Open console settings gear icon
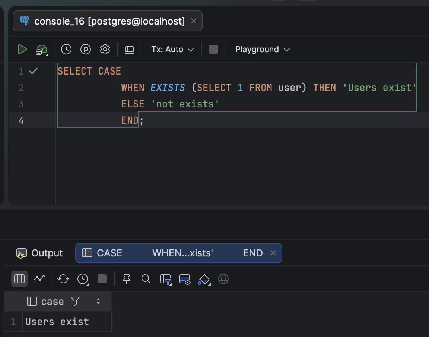The height and width of the screenshot is (337, 429). [x=105, y=49]
